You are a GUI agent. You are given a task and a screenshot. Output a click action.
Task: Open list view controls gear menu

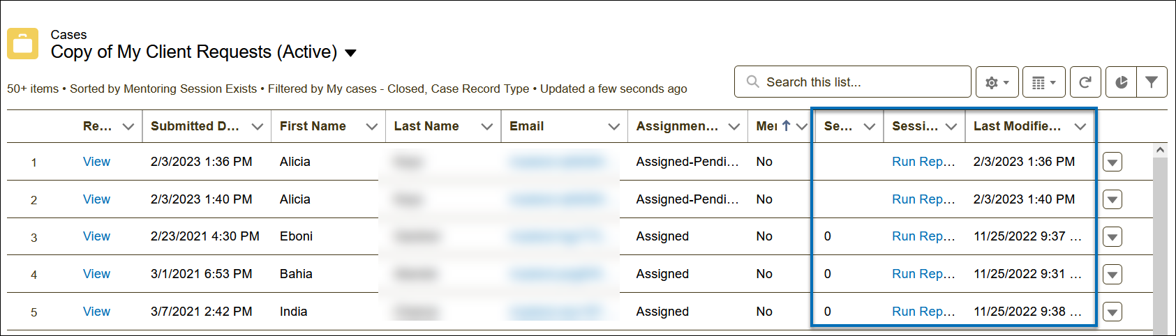pos(997,83)
